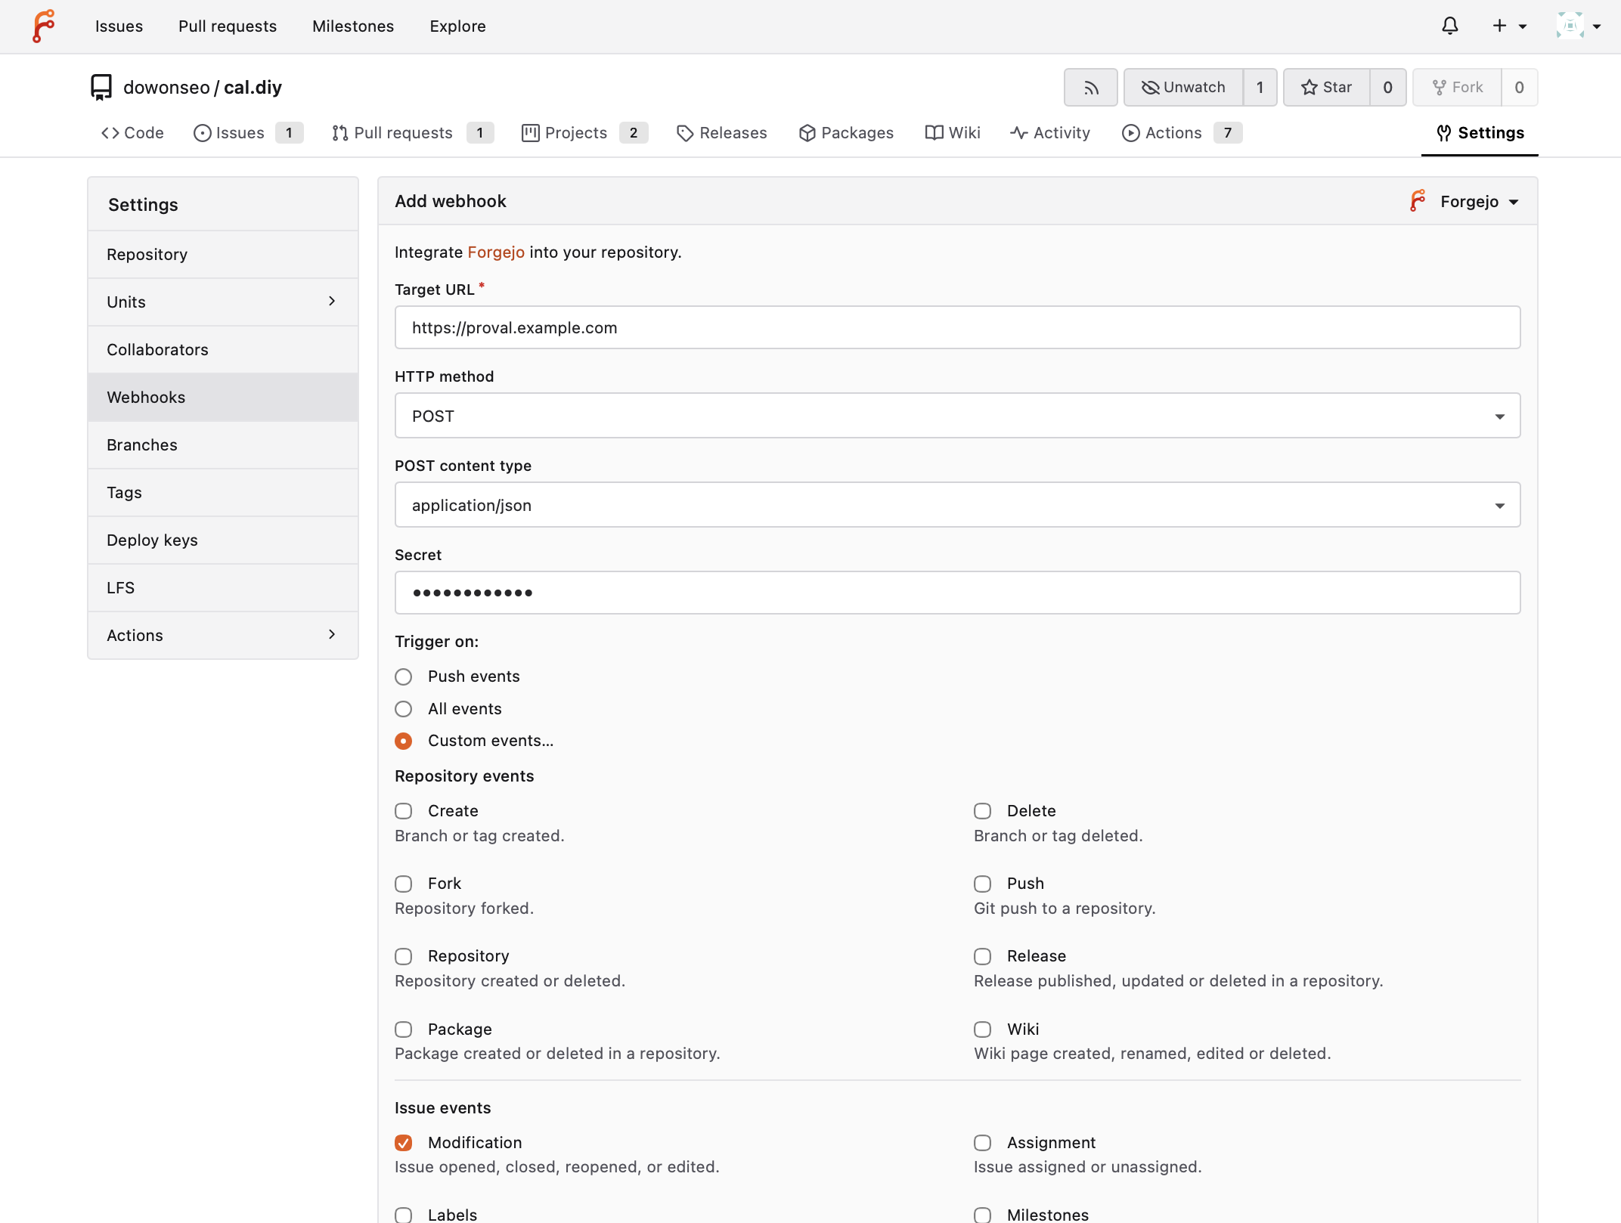
Task: Open the Forgejo webhook type dropdown
Action: click(1464, 201)
